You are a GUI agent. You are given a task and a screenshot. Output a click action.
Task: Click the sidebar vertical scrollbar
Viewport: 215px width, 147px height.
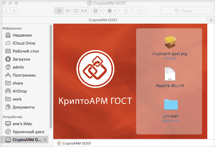pyautogui.click(x=51, y=77)
